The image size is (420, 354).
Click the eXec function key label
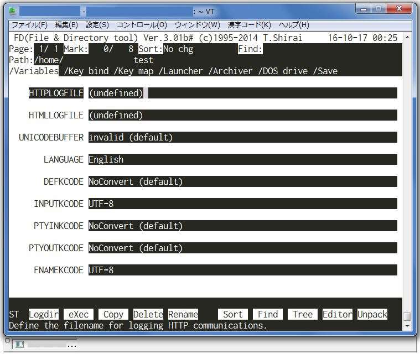79,314
